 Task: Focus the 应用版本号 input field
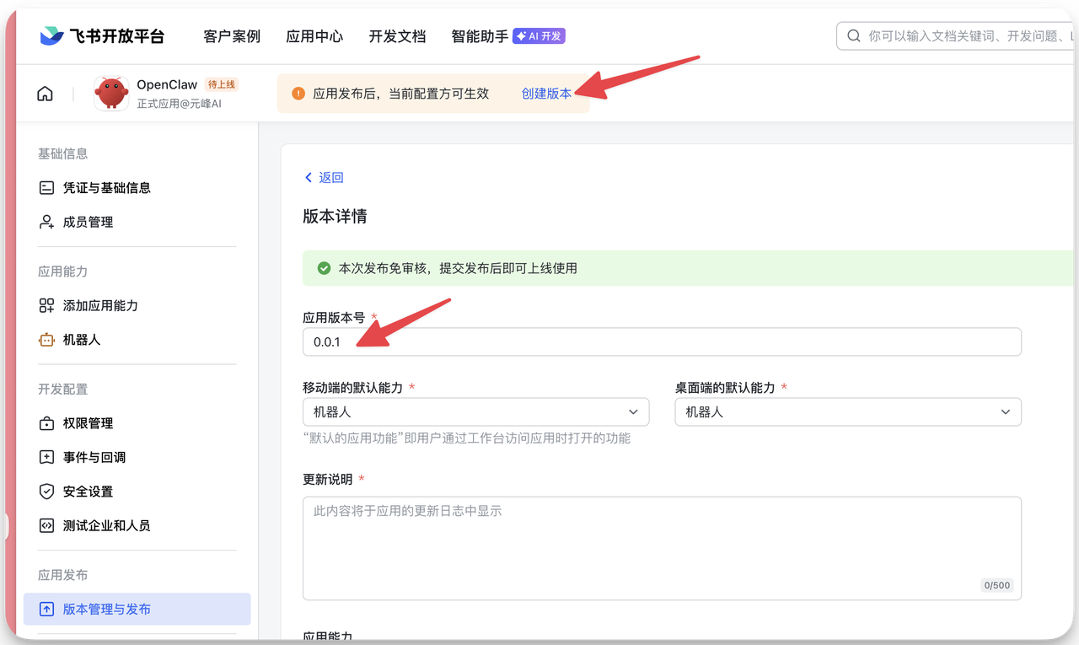662,341
